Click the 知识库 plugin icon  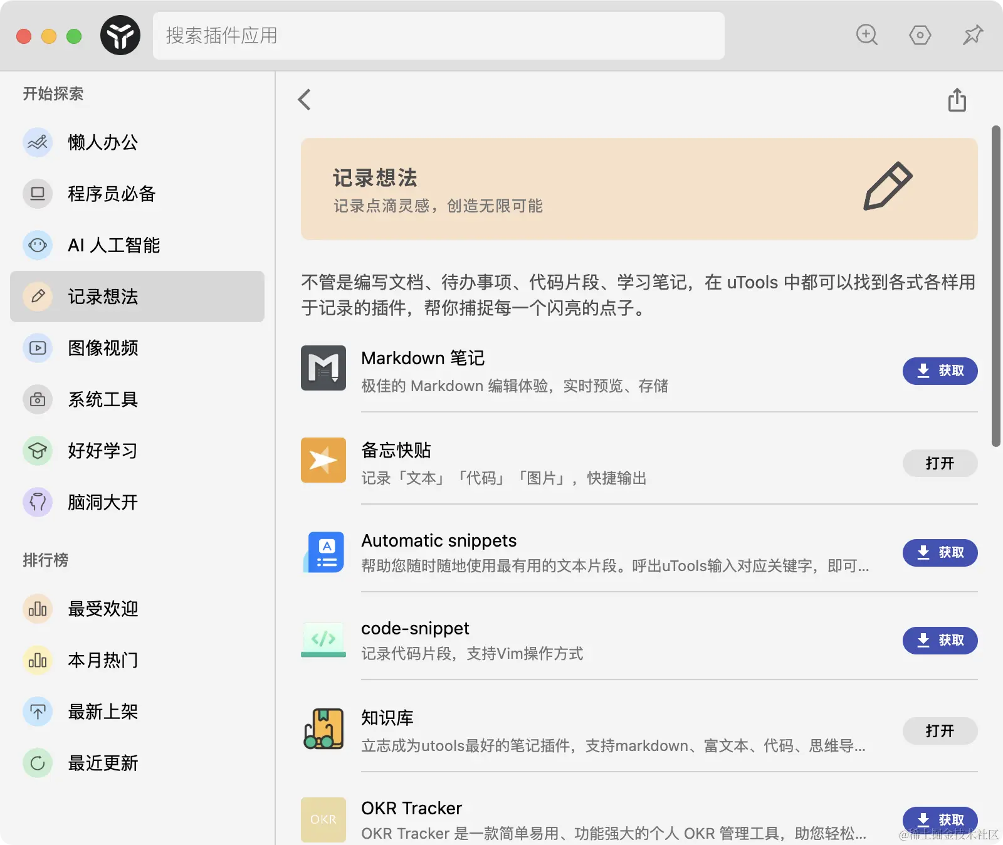323,729
